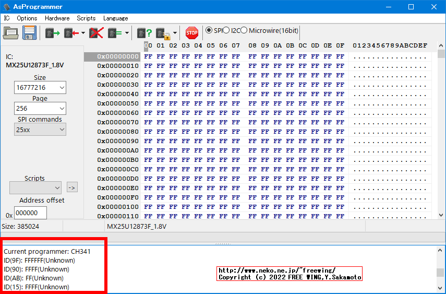This screenshot has width=446, height=294.
Task: Click log line Current programmer: CH341
Action: [47, 252]
